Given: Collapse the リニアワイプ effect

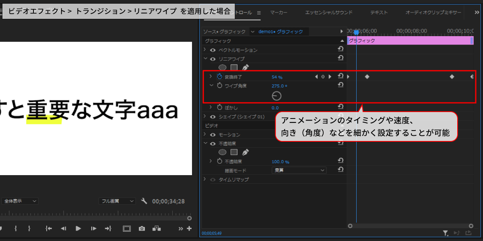Looking at the screenshot, I should point(205,59).
